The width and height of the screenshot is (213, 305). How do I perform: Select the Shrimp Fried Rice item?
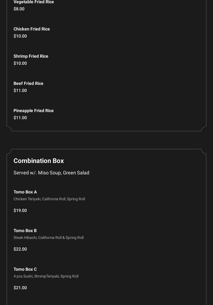point(31,56)
